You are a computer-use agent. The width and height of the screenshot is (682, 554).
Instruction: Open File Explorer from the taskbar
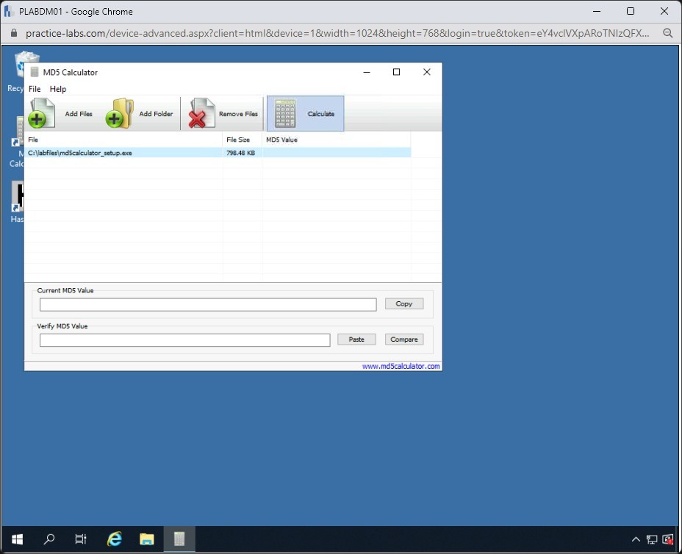(147, 539)
